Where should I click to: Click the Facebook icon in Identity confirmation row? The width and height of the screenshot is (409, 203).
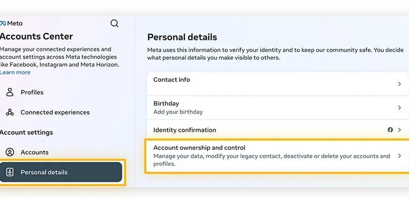point(390,130)
